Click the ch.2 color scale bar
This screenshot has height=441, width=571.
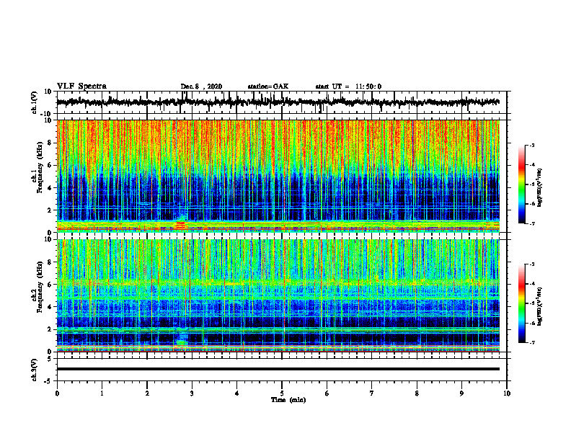pyautogui.click(x=521, y=303)
